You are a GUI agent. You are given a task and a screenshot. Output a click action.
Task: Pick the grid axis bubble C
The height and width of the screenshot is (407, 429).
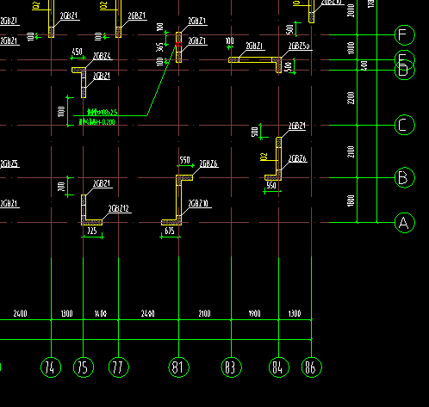(x=405, y=125)
